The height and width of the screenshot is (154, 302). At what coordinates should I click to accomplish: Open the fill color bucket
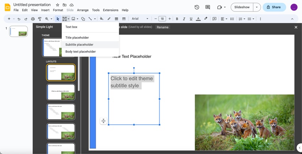pyautogui.click(x=102, y=19)
